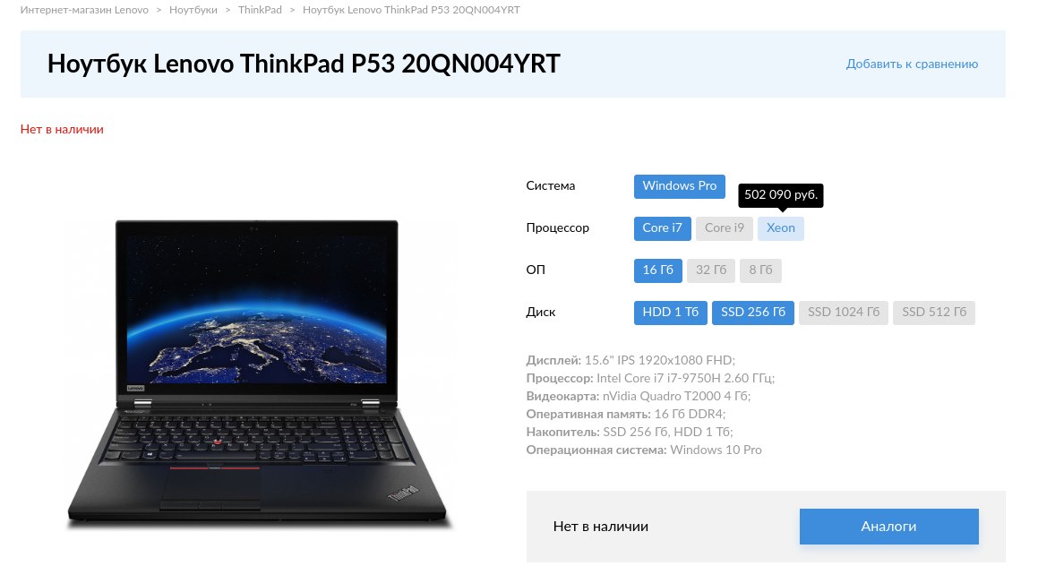This screenshot has height=566, width=1038.
Task: Choose the 8 Гб memory option
Action: tap(760, 270)
